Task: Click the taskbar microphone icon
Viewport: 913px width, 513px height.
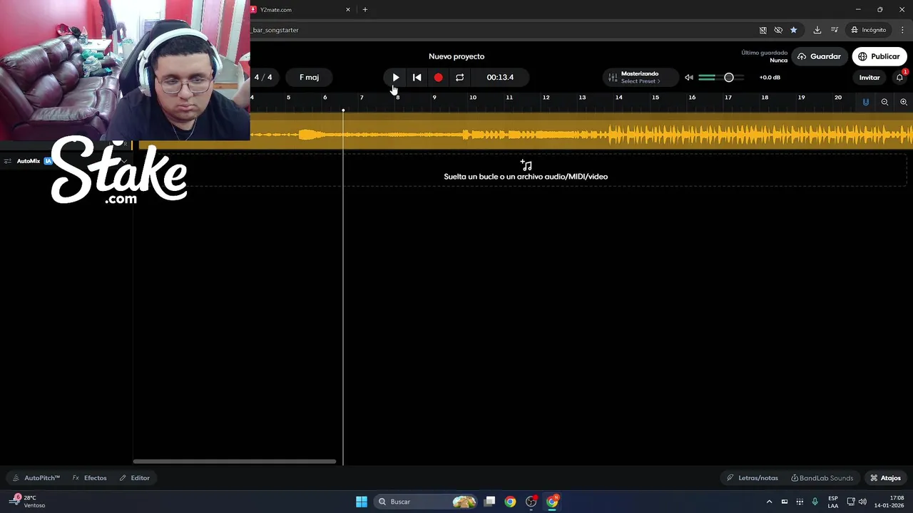Action: pyautogui.click(x=815, y=502)
